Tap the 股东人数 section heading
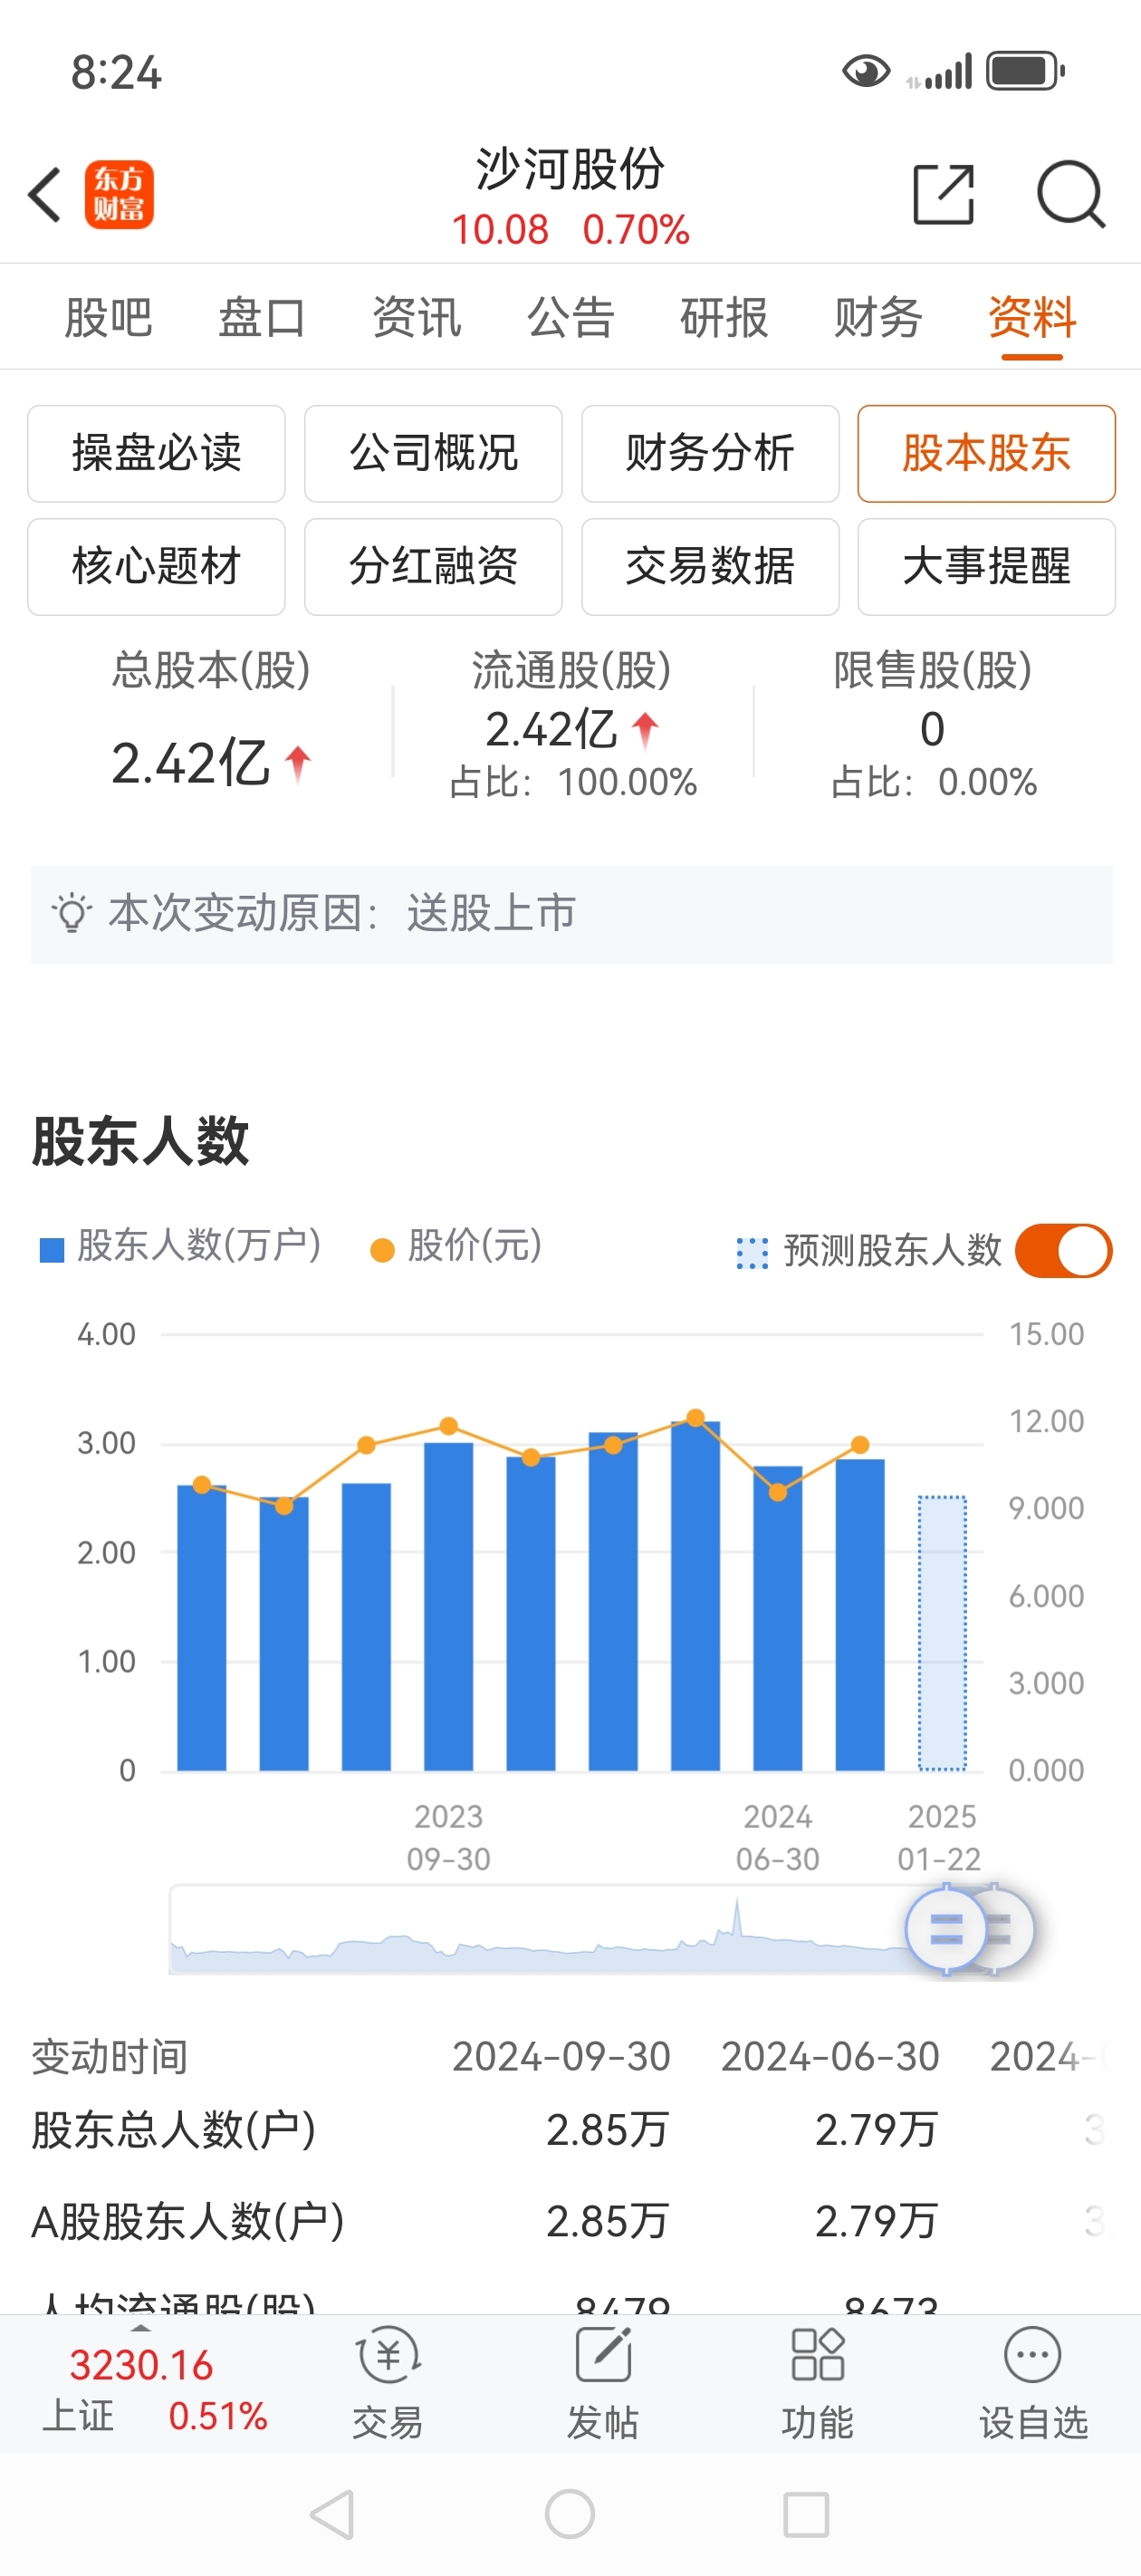The image size is (1141, 2576). (140, 1140)
